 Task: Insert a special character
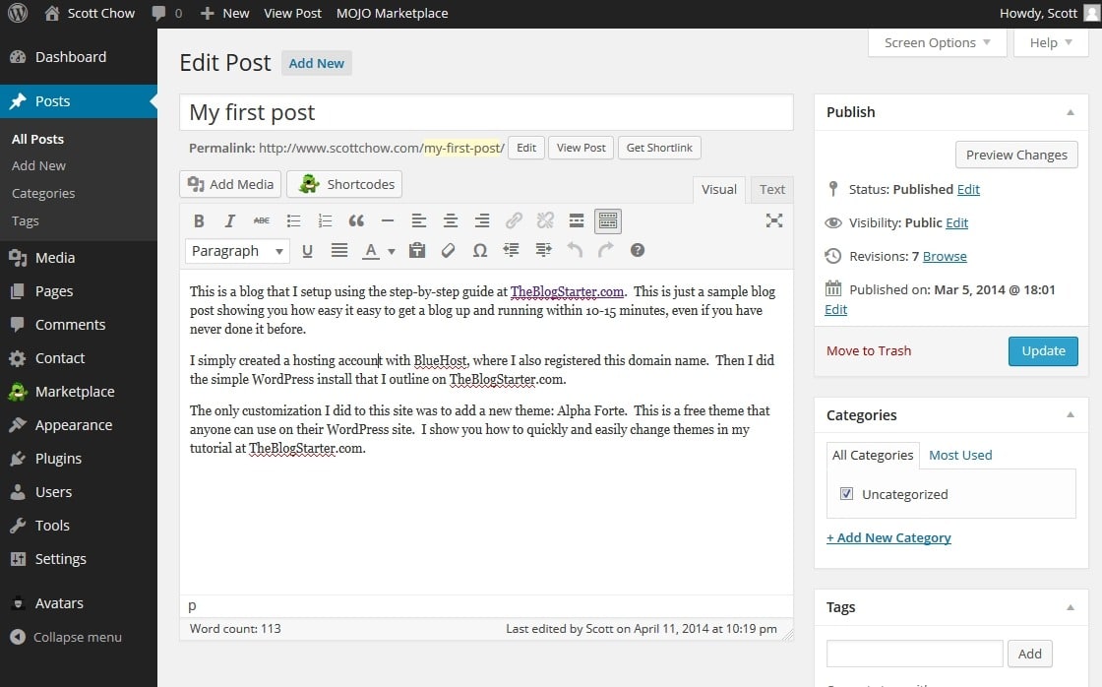479,251
